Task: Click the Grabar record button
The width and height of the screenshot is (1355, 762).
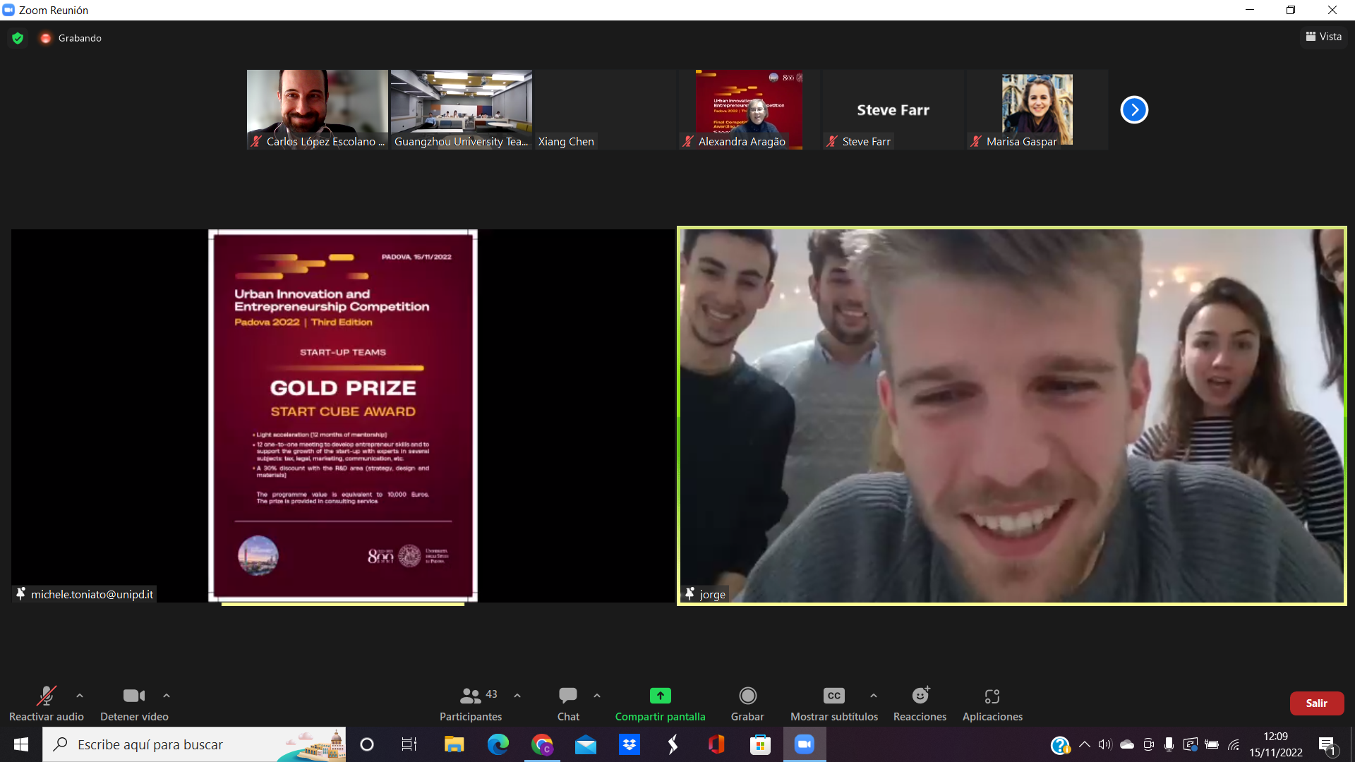Action: point(747,703)
